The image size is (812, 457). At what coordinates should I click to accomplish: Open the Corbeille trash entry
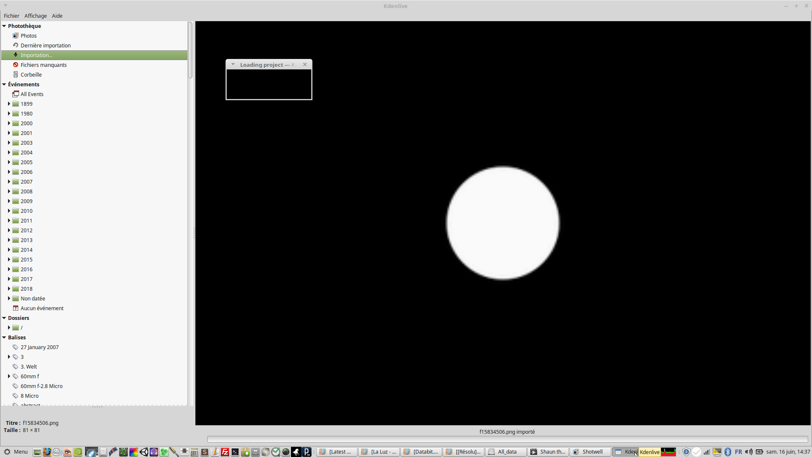click(31, 74)
